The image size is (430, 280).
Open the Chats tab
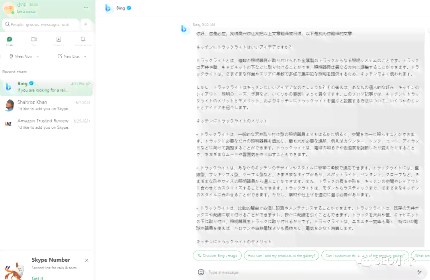pos(10,41)
